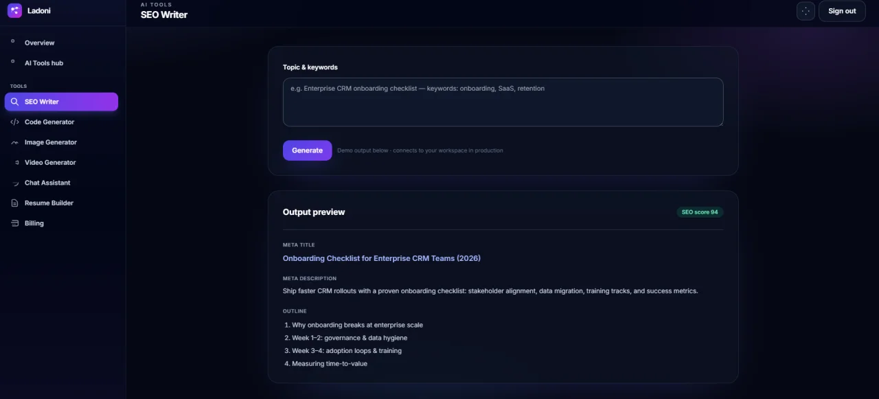This screenshot has width=879, height=399.
Task: Select SEO Writer in the sidebar
Action: coord(61,102)
